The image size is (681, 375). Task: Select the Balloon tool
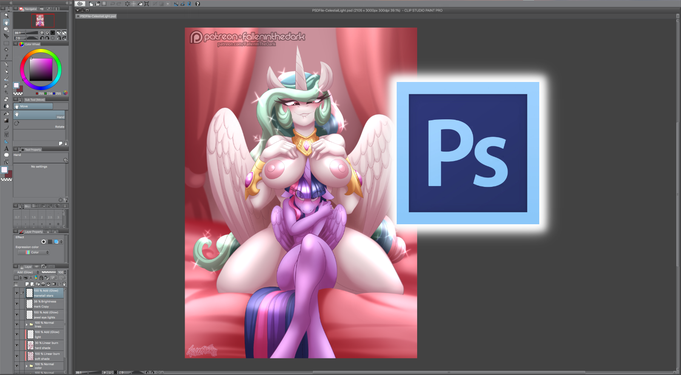pyautogui.click(x=6, y=155)
